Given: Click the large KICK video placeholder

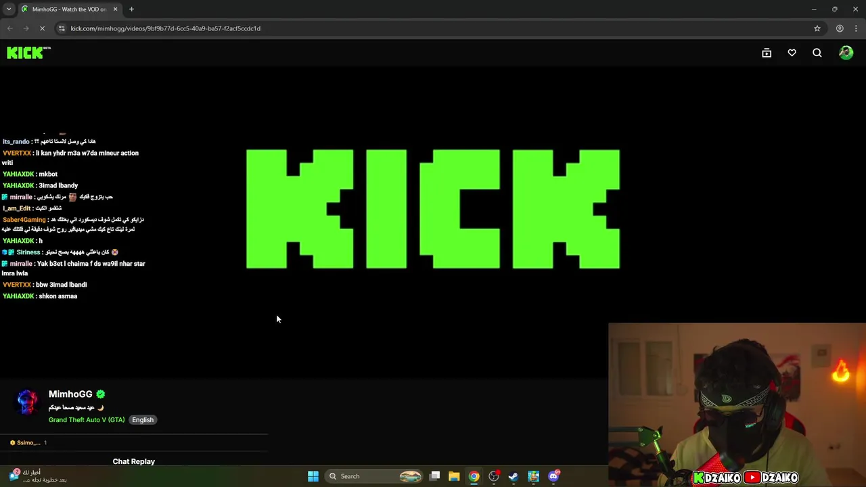Looking at the screenshot, I should pos(433,209).
